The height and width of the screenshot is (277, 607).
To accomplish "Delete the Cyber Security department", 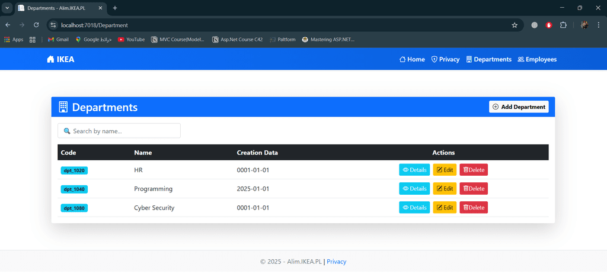I will pyautogui.click(x=474, y=208).
